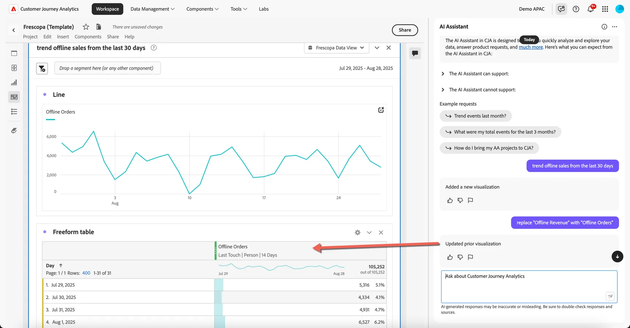Open the notifications bell
This screenshot has height=328, width=630.
tap(591, 9)
